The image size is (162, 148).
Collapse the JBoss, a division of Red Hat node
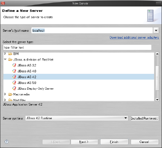pyautogui.click(x=5, y=59)
